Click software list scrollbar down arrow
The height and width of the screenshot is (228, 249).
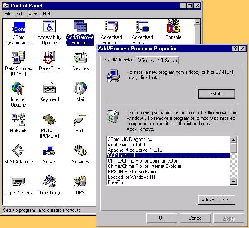[233, 182]
